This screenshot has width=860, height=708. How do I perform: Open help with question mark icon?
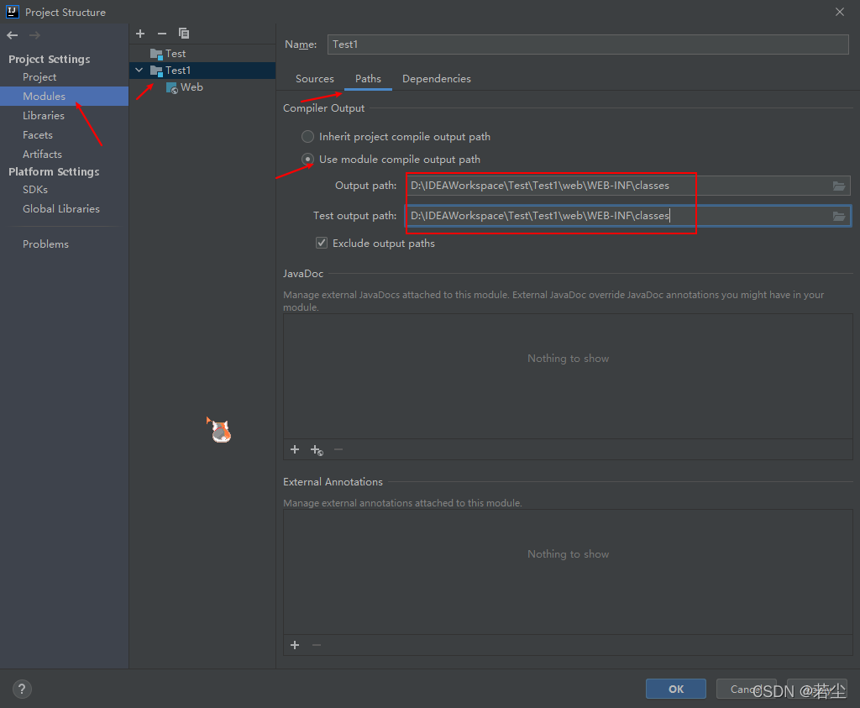click(22, 689)
